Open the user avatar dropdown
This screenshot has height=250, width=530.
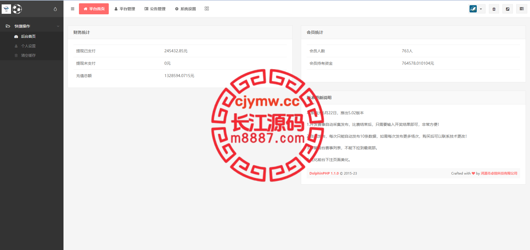pos(477,9)
